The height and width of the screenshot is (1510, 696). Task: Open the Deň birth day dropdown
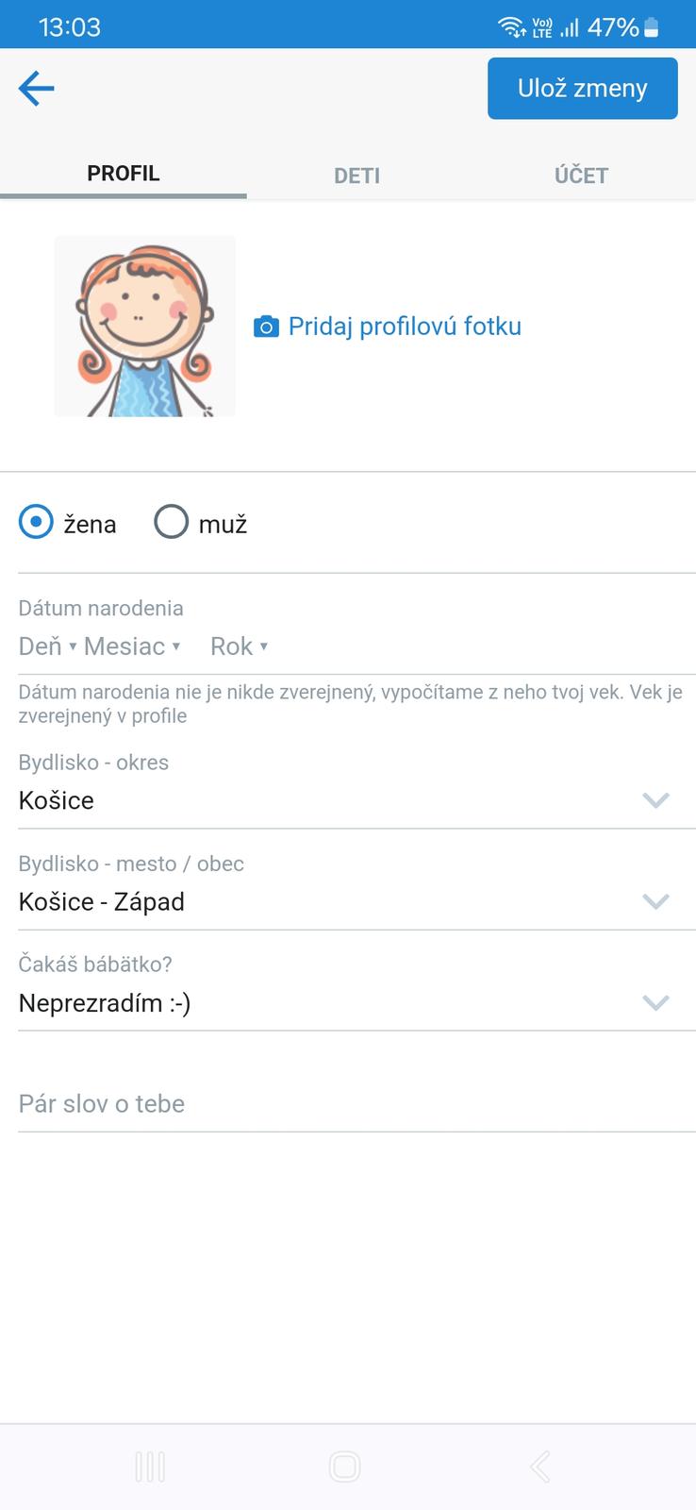[47, 646]
